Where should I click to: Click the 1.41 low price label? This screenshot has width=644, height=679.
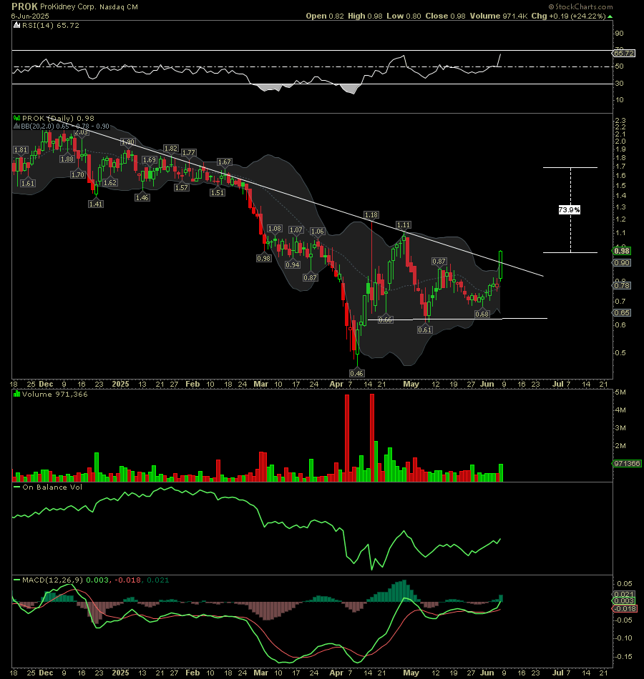click(96, 204)
